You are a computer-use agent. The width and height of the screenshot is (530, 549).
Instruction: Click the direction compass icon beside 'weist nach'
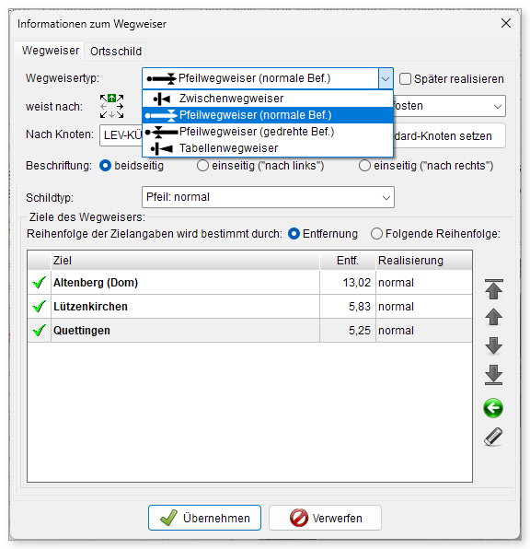pyautogui.click(x=111, y=106)
